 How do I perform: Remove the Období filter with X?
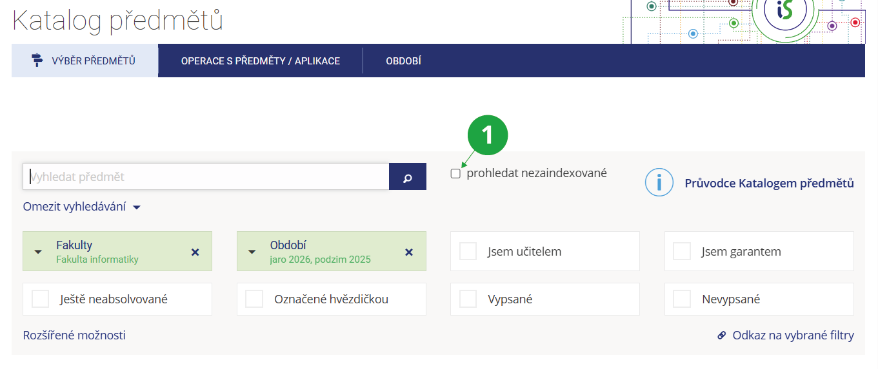tap(408, 252)
